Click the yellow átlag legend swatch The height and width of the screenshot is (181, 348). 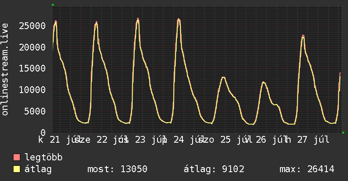16,169
